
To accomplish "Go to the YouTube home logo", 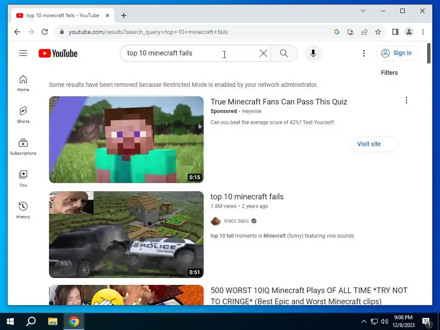I will 58,53.
